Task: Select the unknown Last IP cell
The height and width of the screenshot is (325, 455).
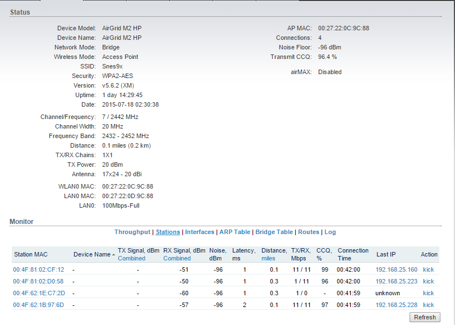Action: point(388,294)
